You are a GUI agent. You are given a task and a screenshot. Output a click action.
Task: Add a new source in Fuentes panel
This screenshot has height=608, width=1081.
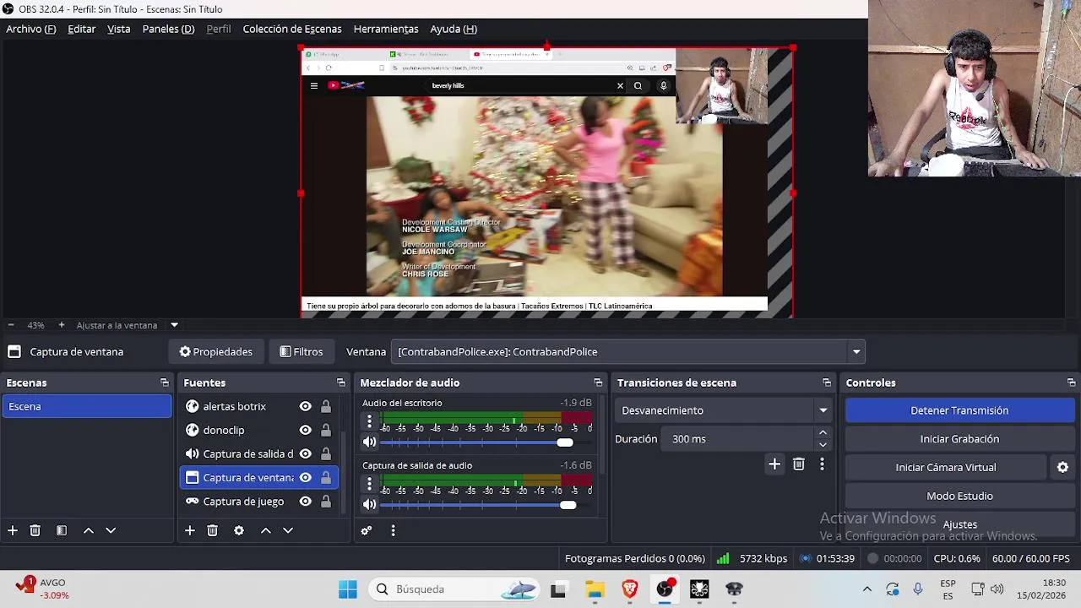point(190,530)
